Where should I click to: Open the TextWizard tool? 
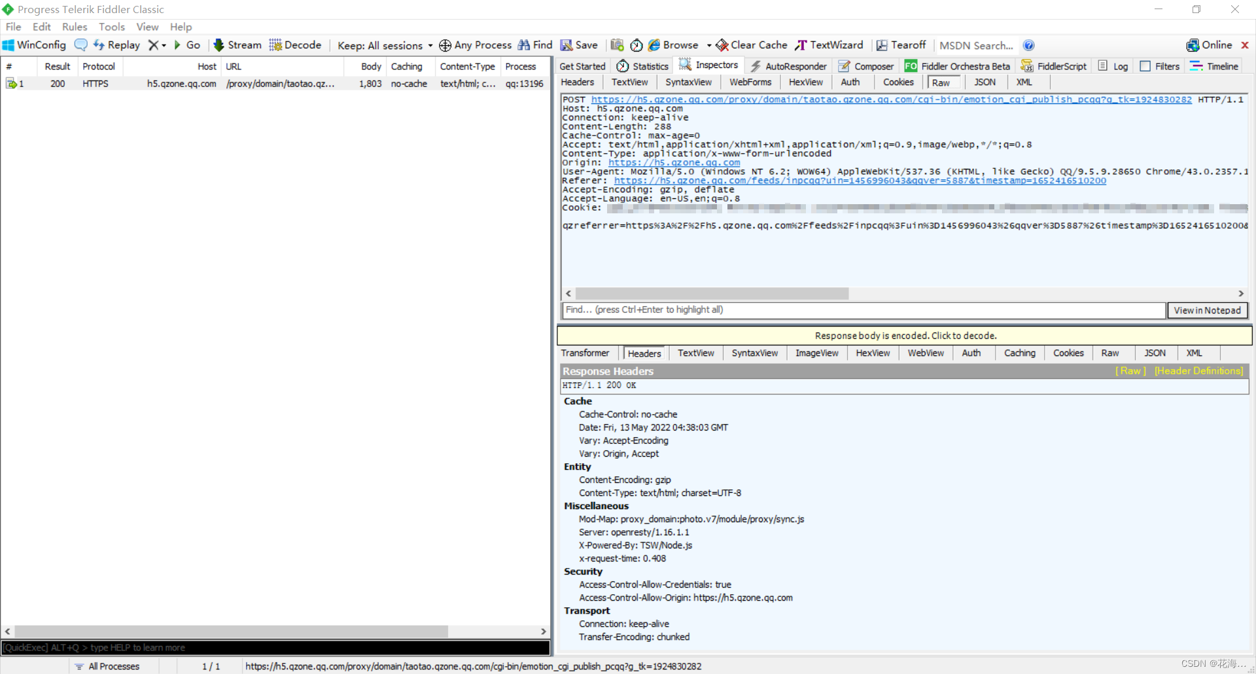(829, 45)
